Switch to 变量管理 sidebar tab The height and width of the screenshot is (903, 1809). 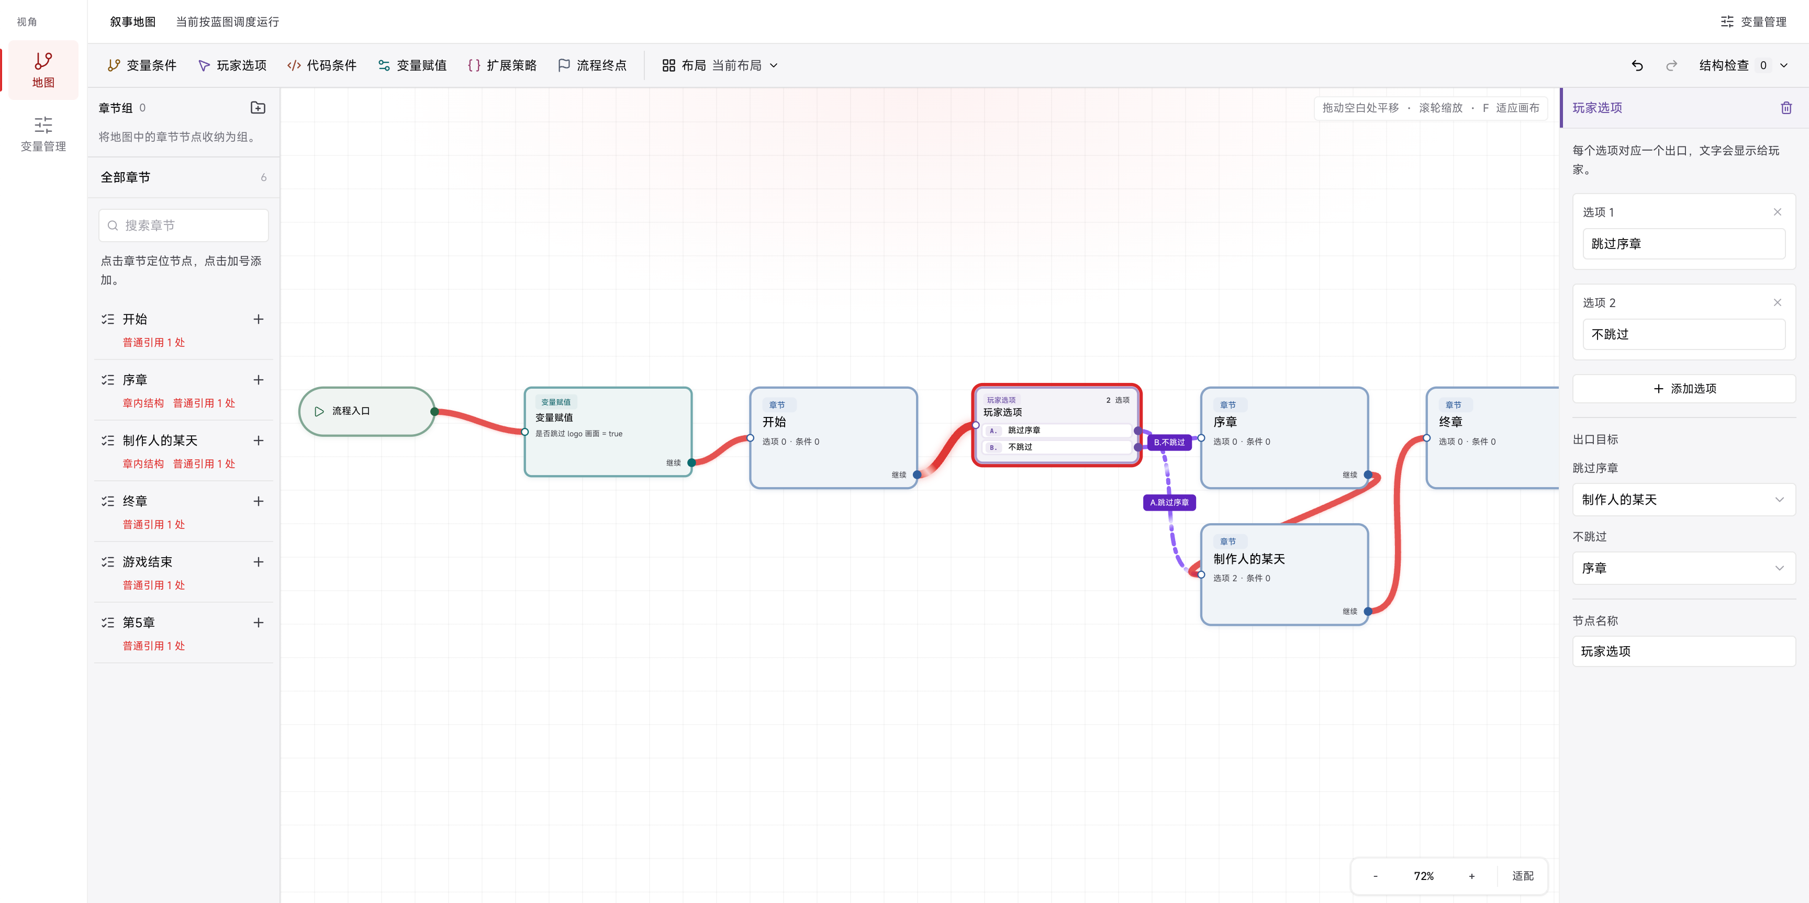(43, 134)
